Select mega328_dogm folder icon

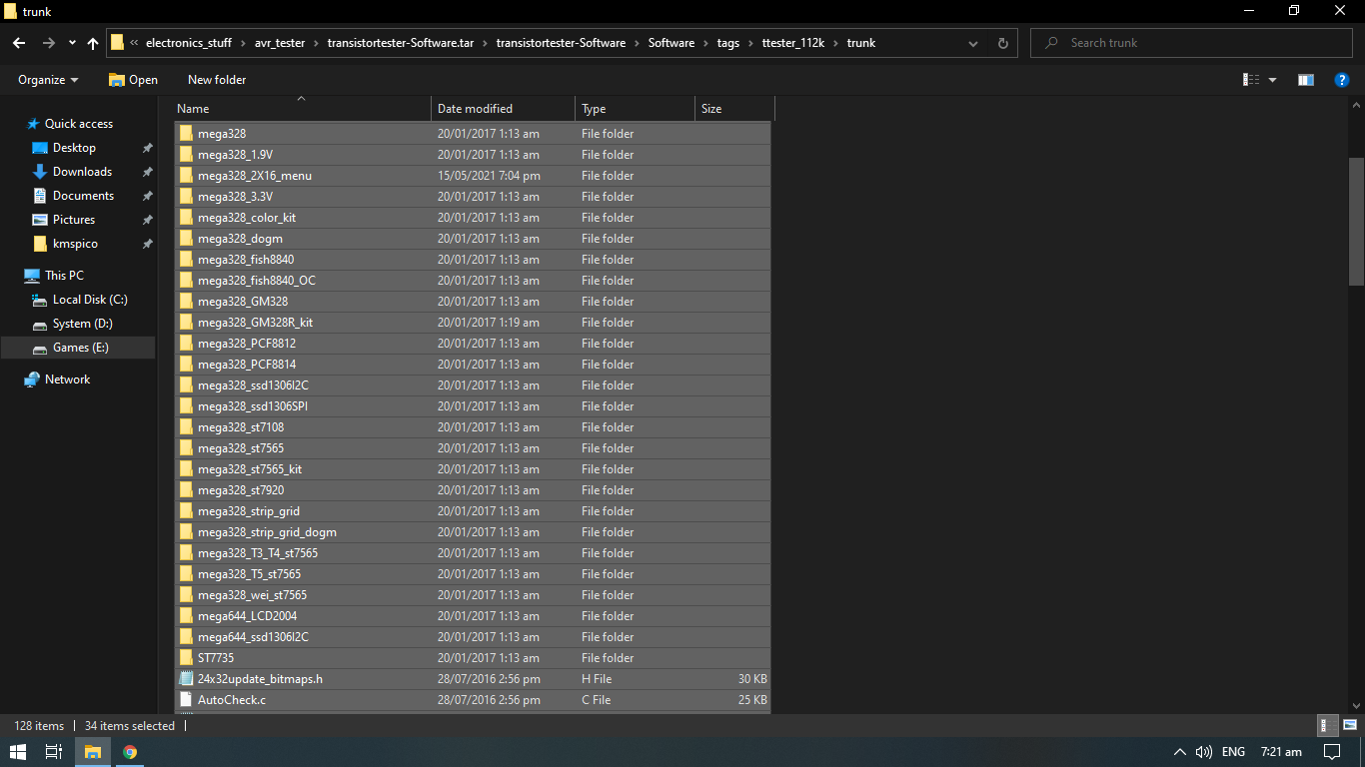[x=186, y=239]
